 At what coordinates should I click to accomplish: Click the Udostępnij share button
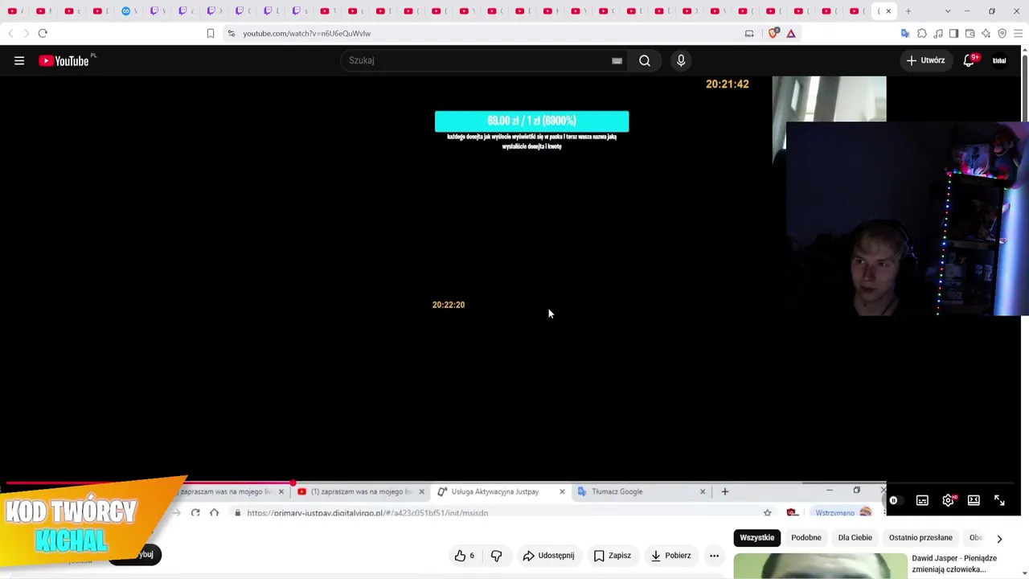coord(548,556)
